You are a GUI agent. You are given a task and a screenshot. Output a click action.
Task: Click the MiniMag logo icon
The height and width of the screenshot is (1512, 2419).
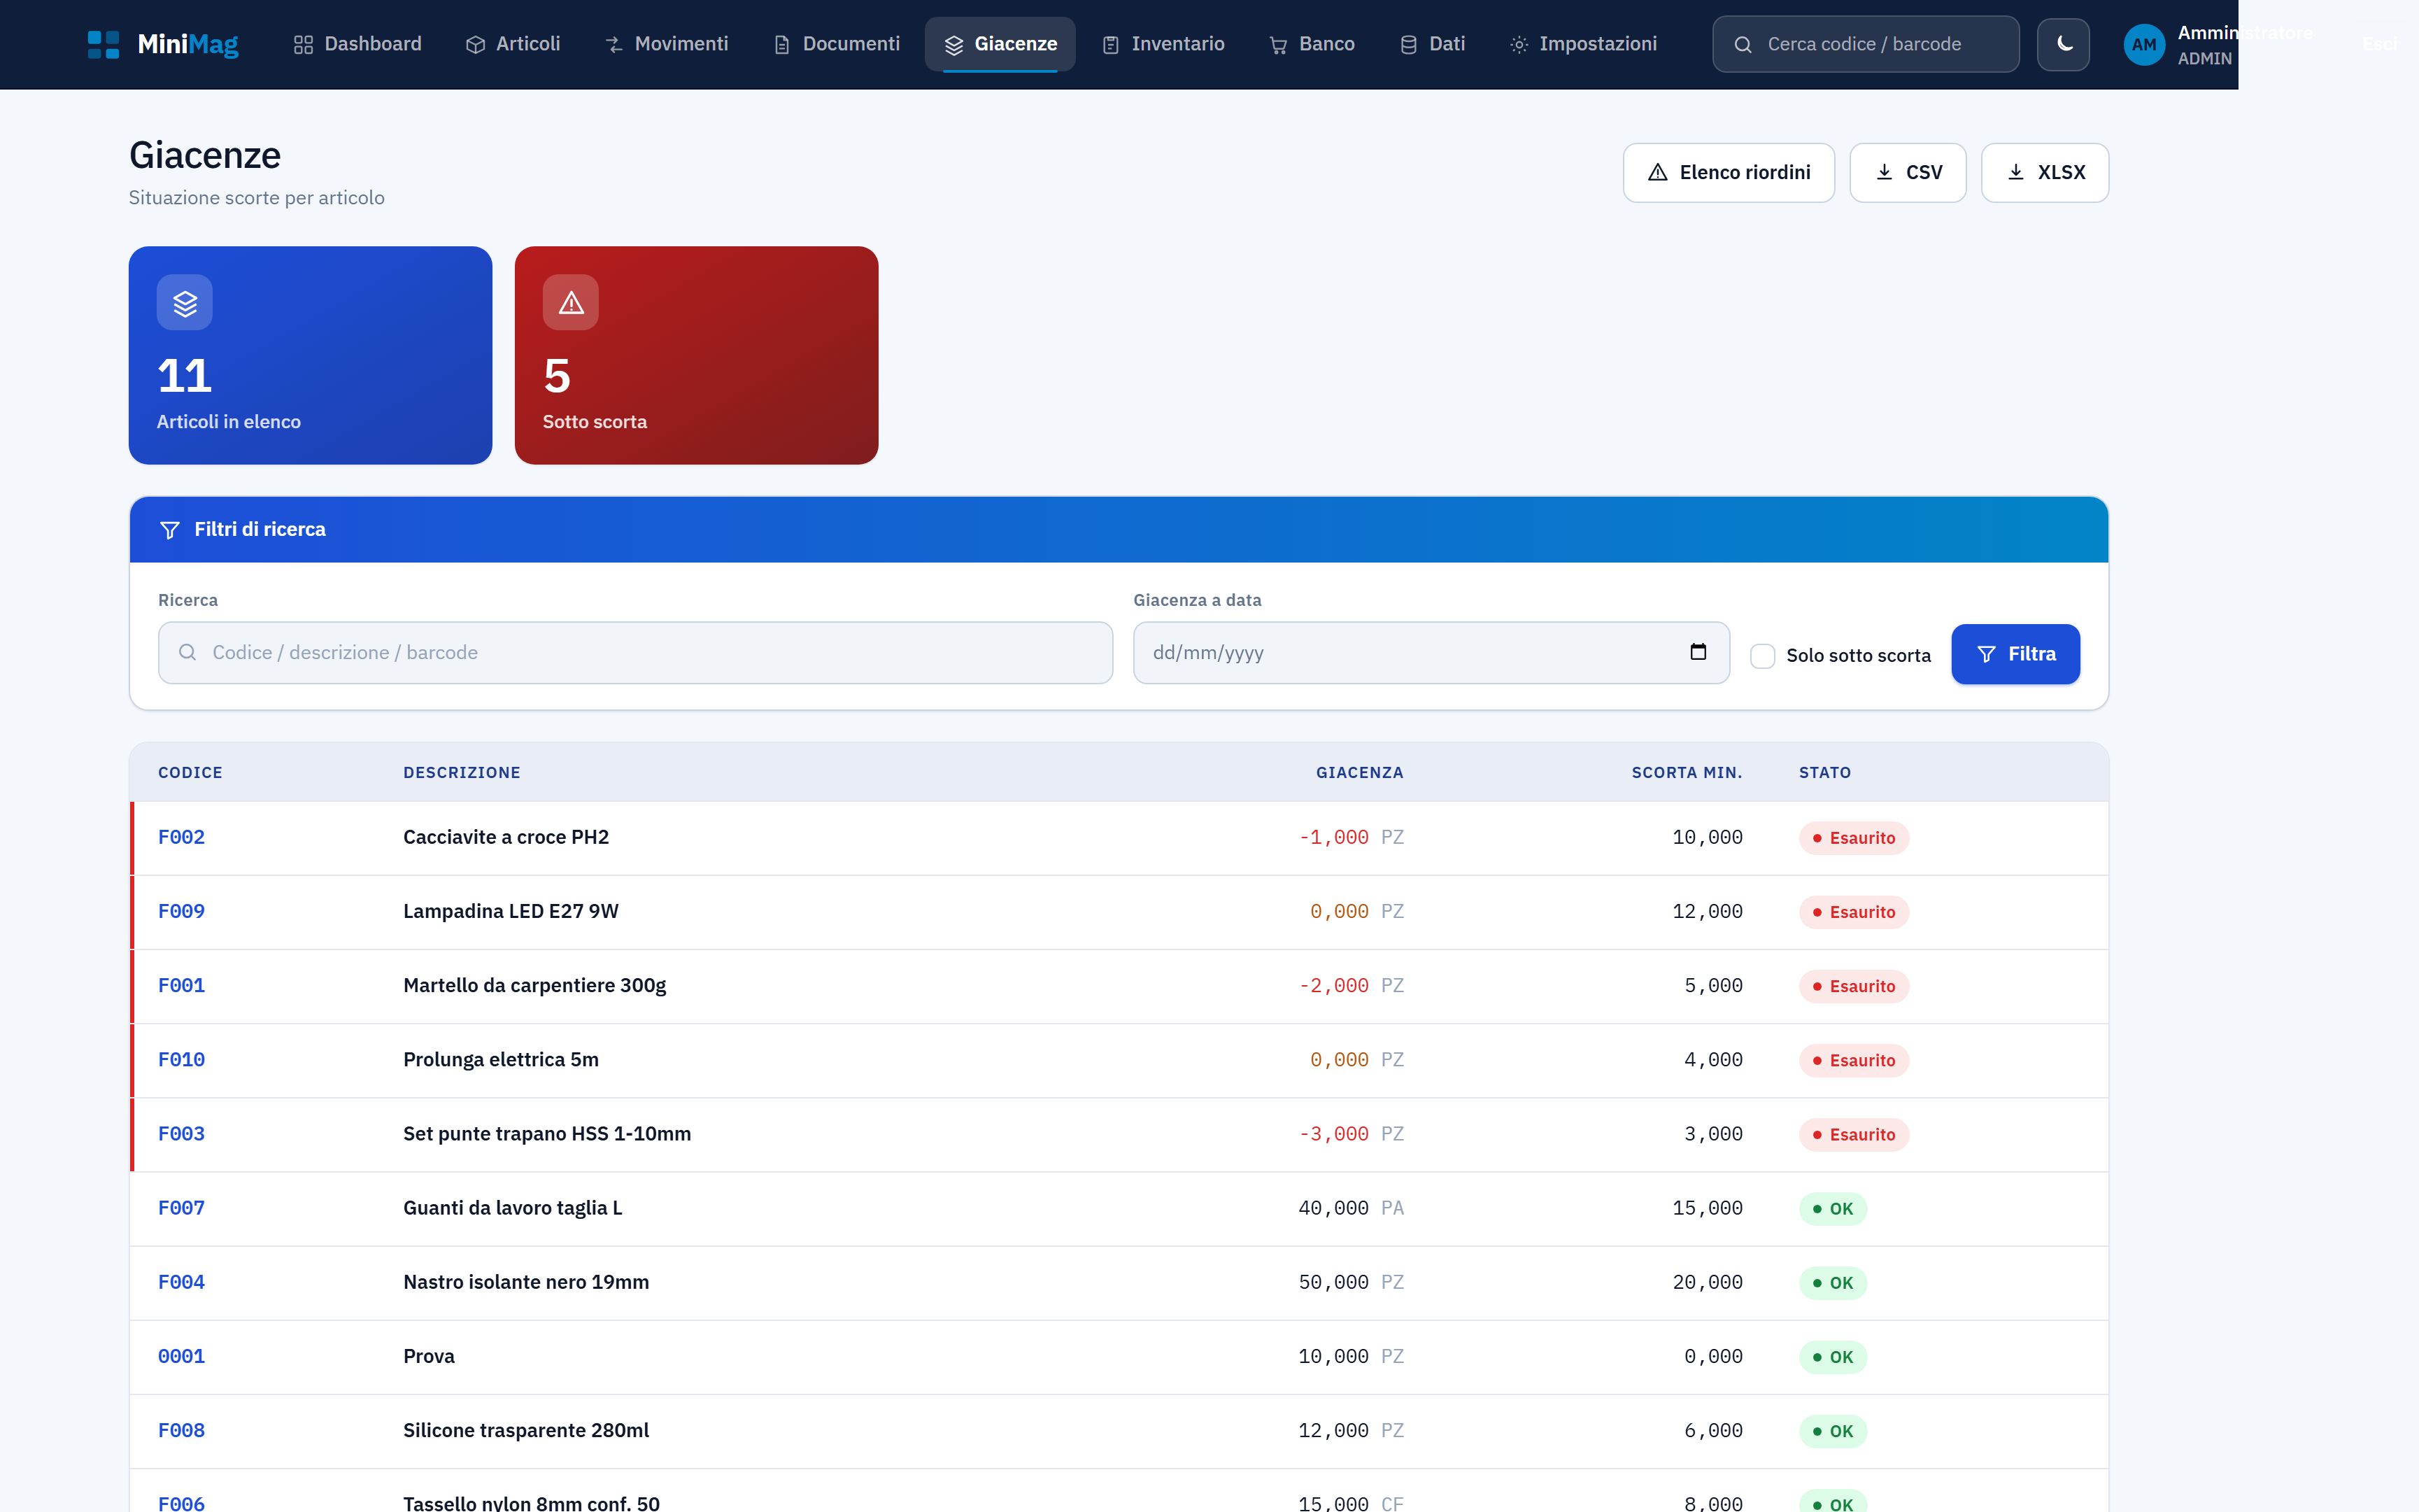[103, 44]
